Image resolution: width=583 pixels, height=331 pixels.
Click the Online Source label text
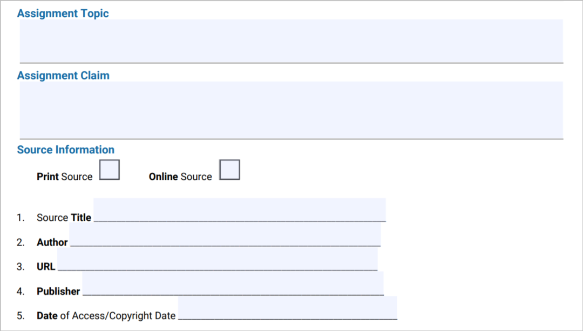(x=180, y=177)
